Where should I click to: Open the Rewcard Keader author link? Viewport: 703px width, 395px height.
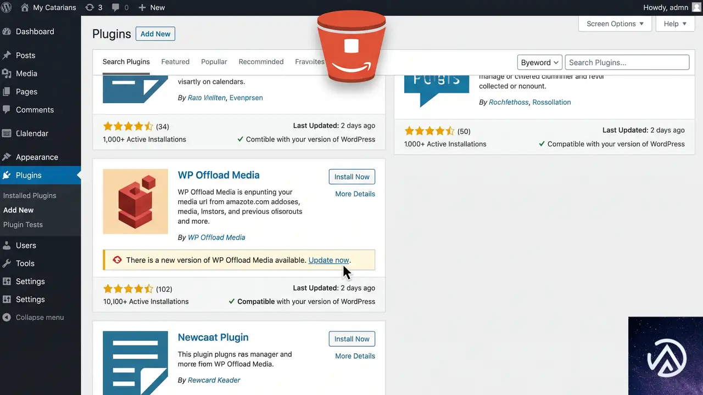point(214,380)
